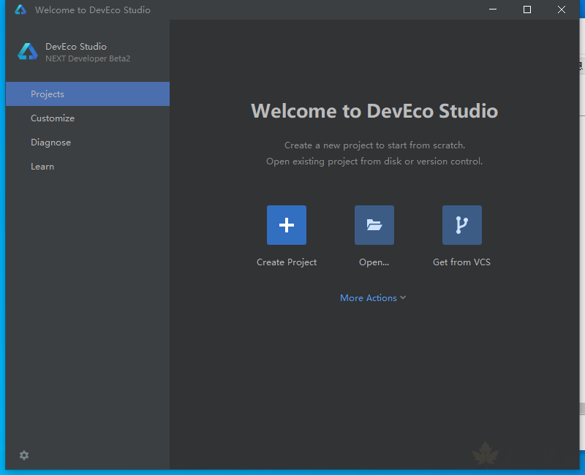Select the Projects tab
Screen dimensions: 585x475
click(48, 94)
